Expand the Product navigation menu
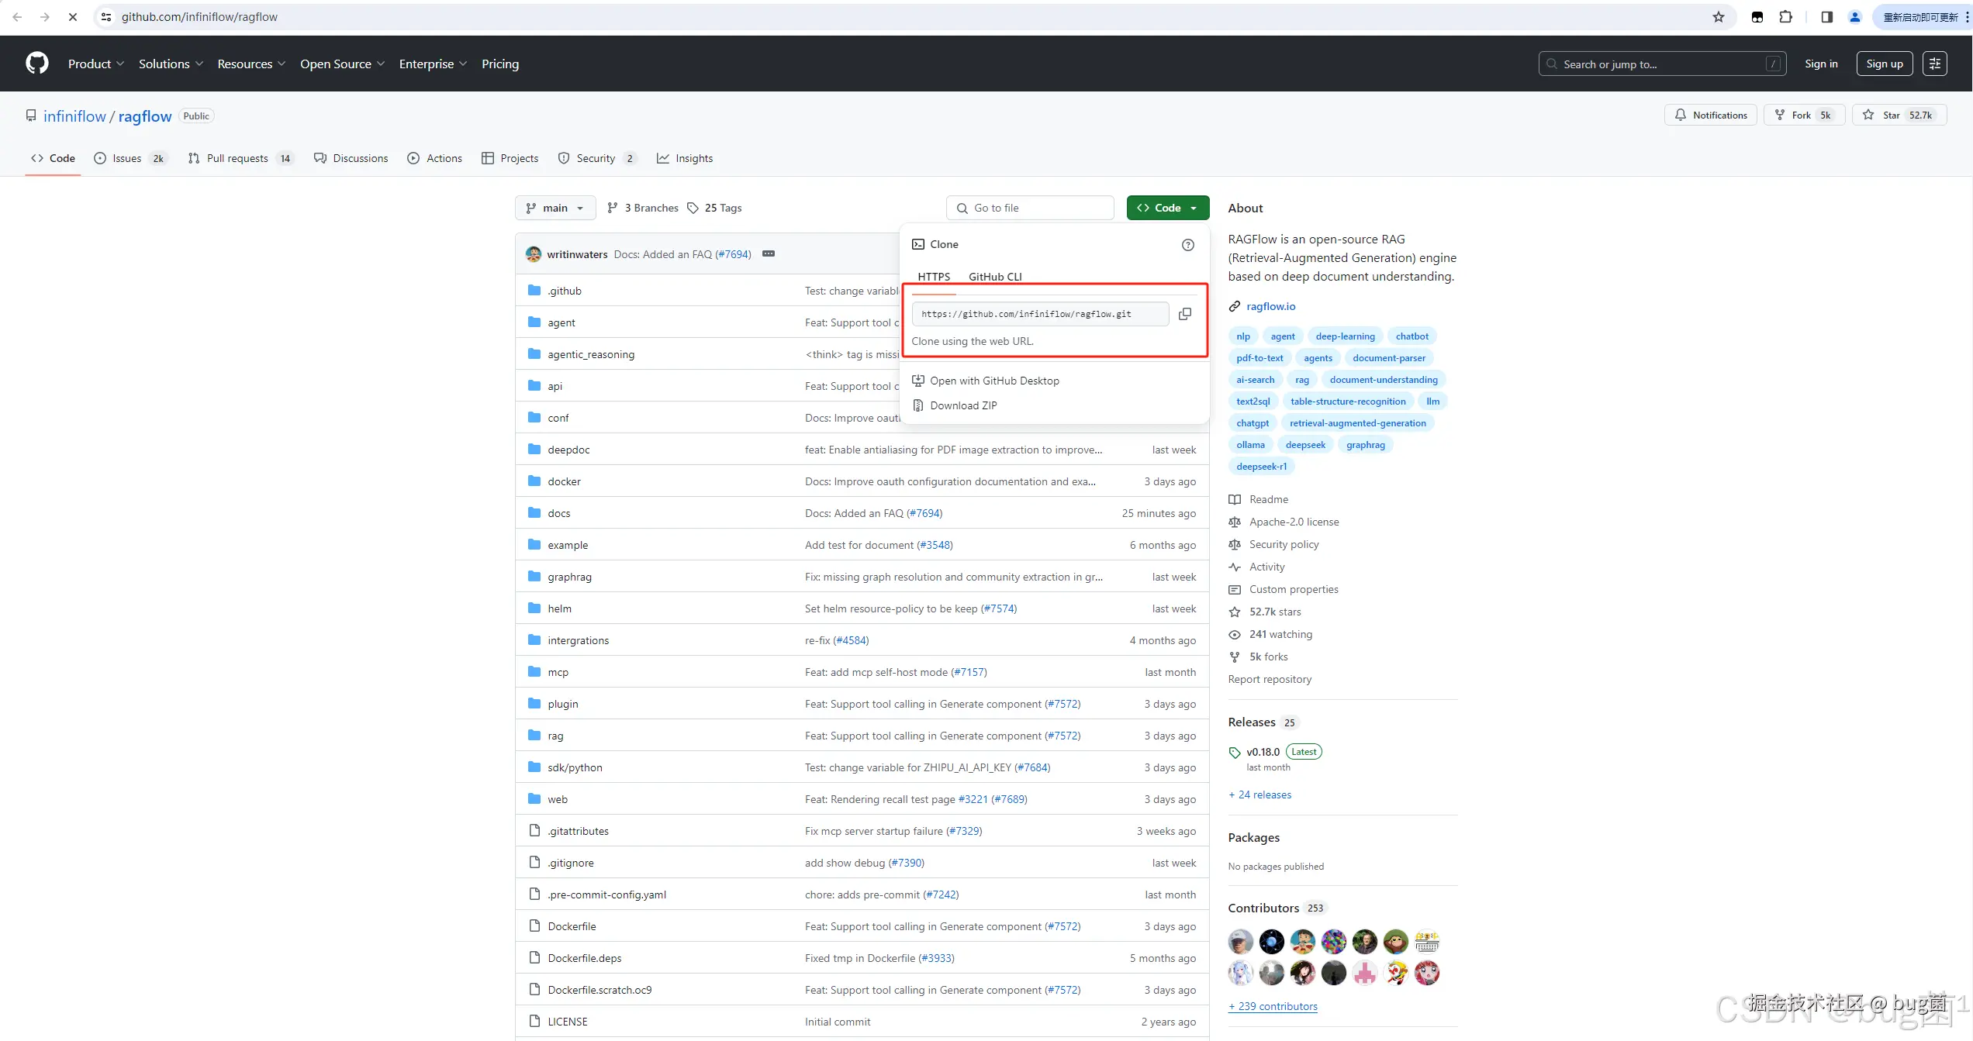Screen dimensions: 1973x1041 (95, 64)
